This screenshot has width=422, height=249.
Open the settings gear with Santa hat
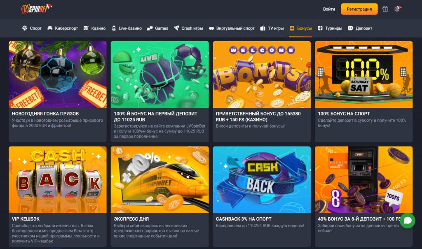coord(398,9)
